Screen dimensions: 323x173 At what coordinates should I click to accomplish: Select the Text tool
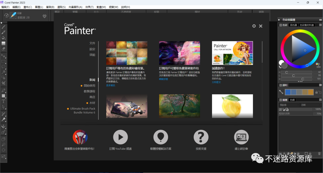(x=4, y=101)
